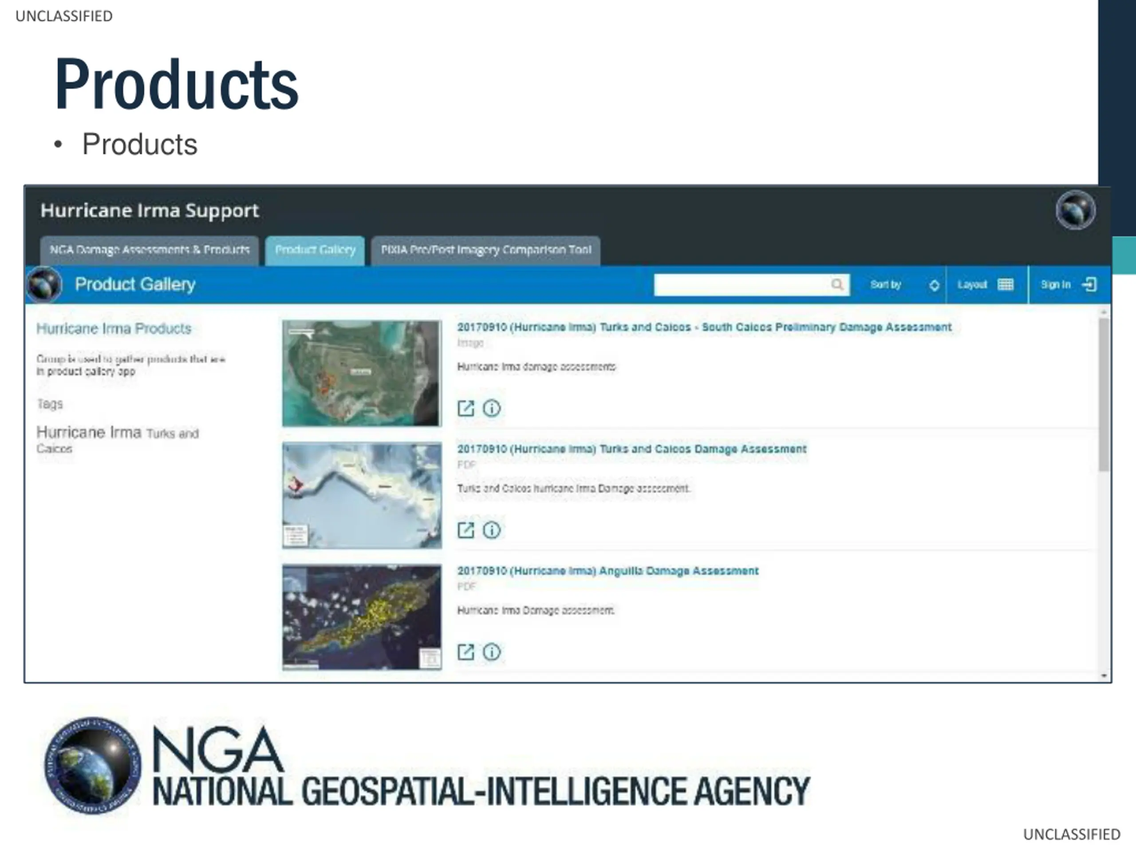Click the magnifier search icon in the search box
The width and height of the screenshot is (1136, 852).
click(x=837, y=284)
